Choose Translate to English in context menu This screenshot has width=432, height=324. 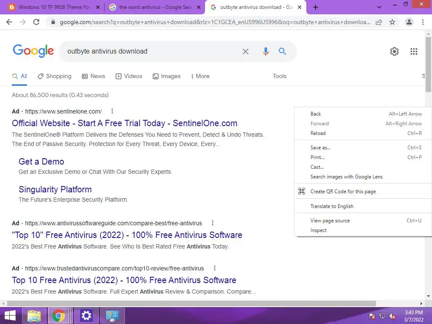click(363, 206)
